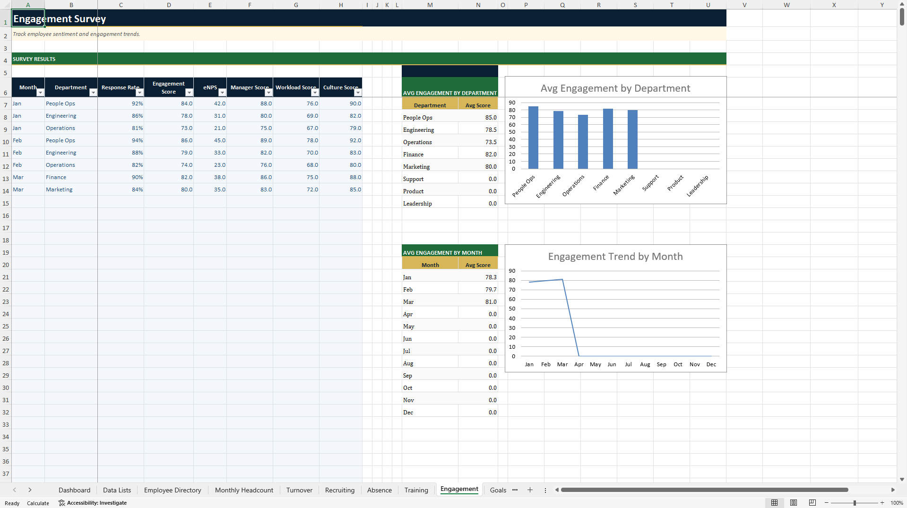Viewport: 907px width, 508px height.
Task: Add a new sheet with plus icon
Action: click(530, 490)
